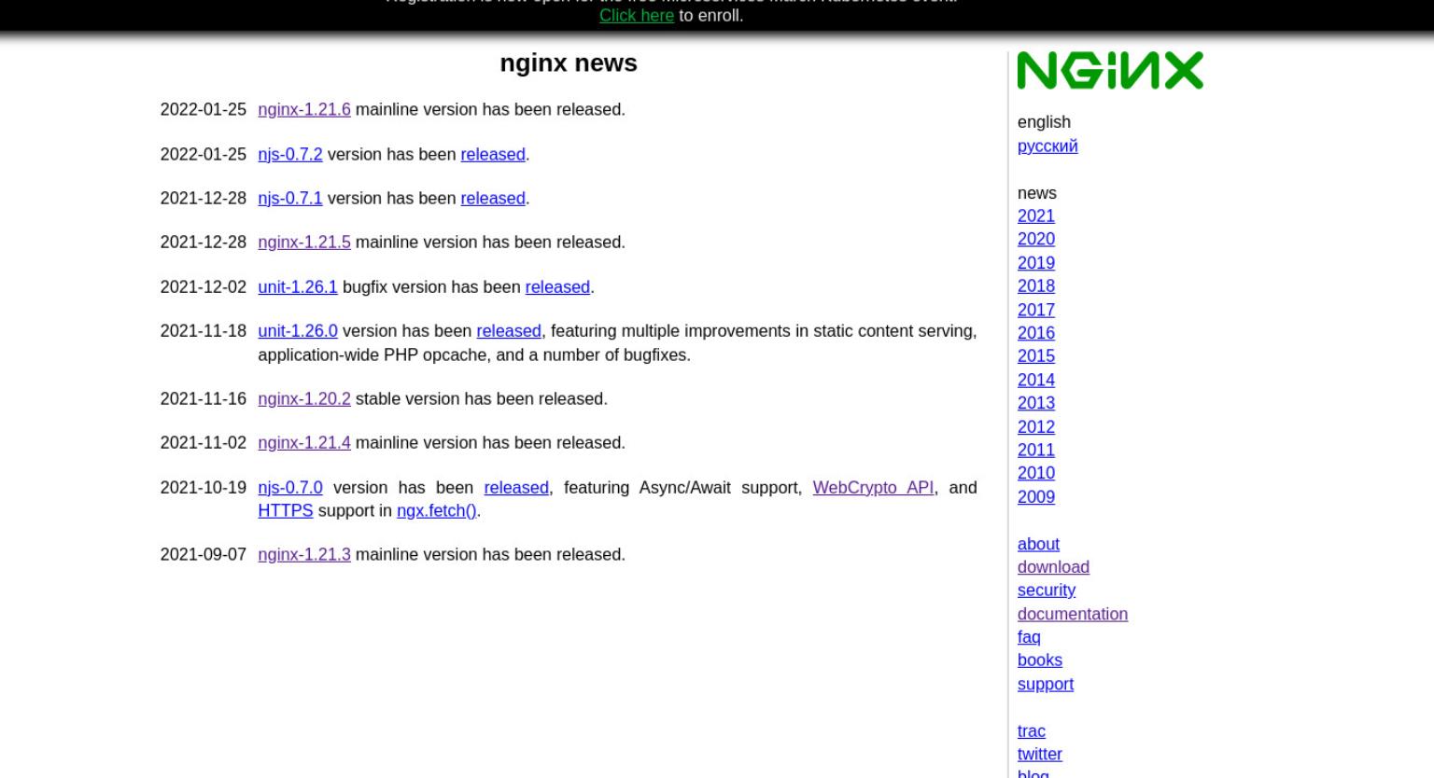Click the 'english' language label
This screenshot has width=1434, height=778.
[x=1044, y=122]
